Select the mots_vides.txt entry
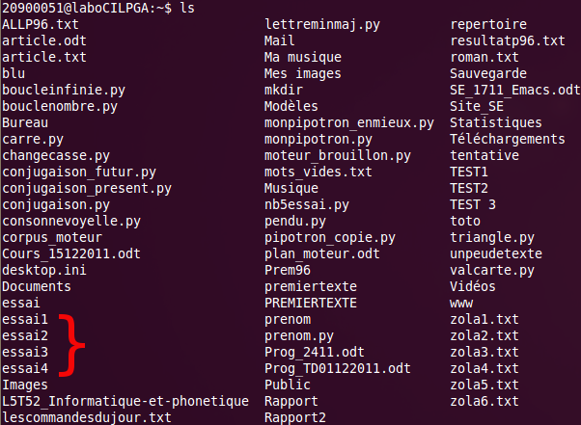581x425 pixels. (318, 173)
